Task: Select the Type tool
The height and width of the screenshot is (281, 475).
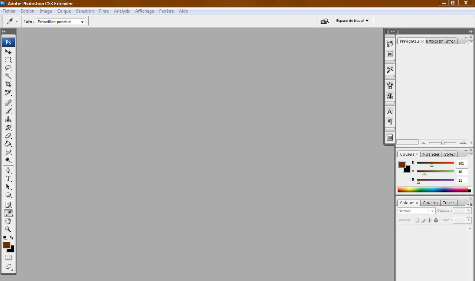Action: (x=8, y=178)
